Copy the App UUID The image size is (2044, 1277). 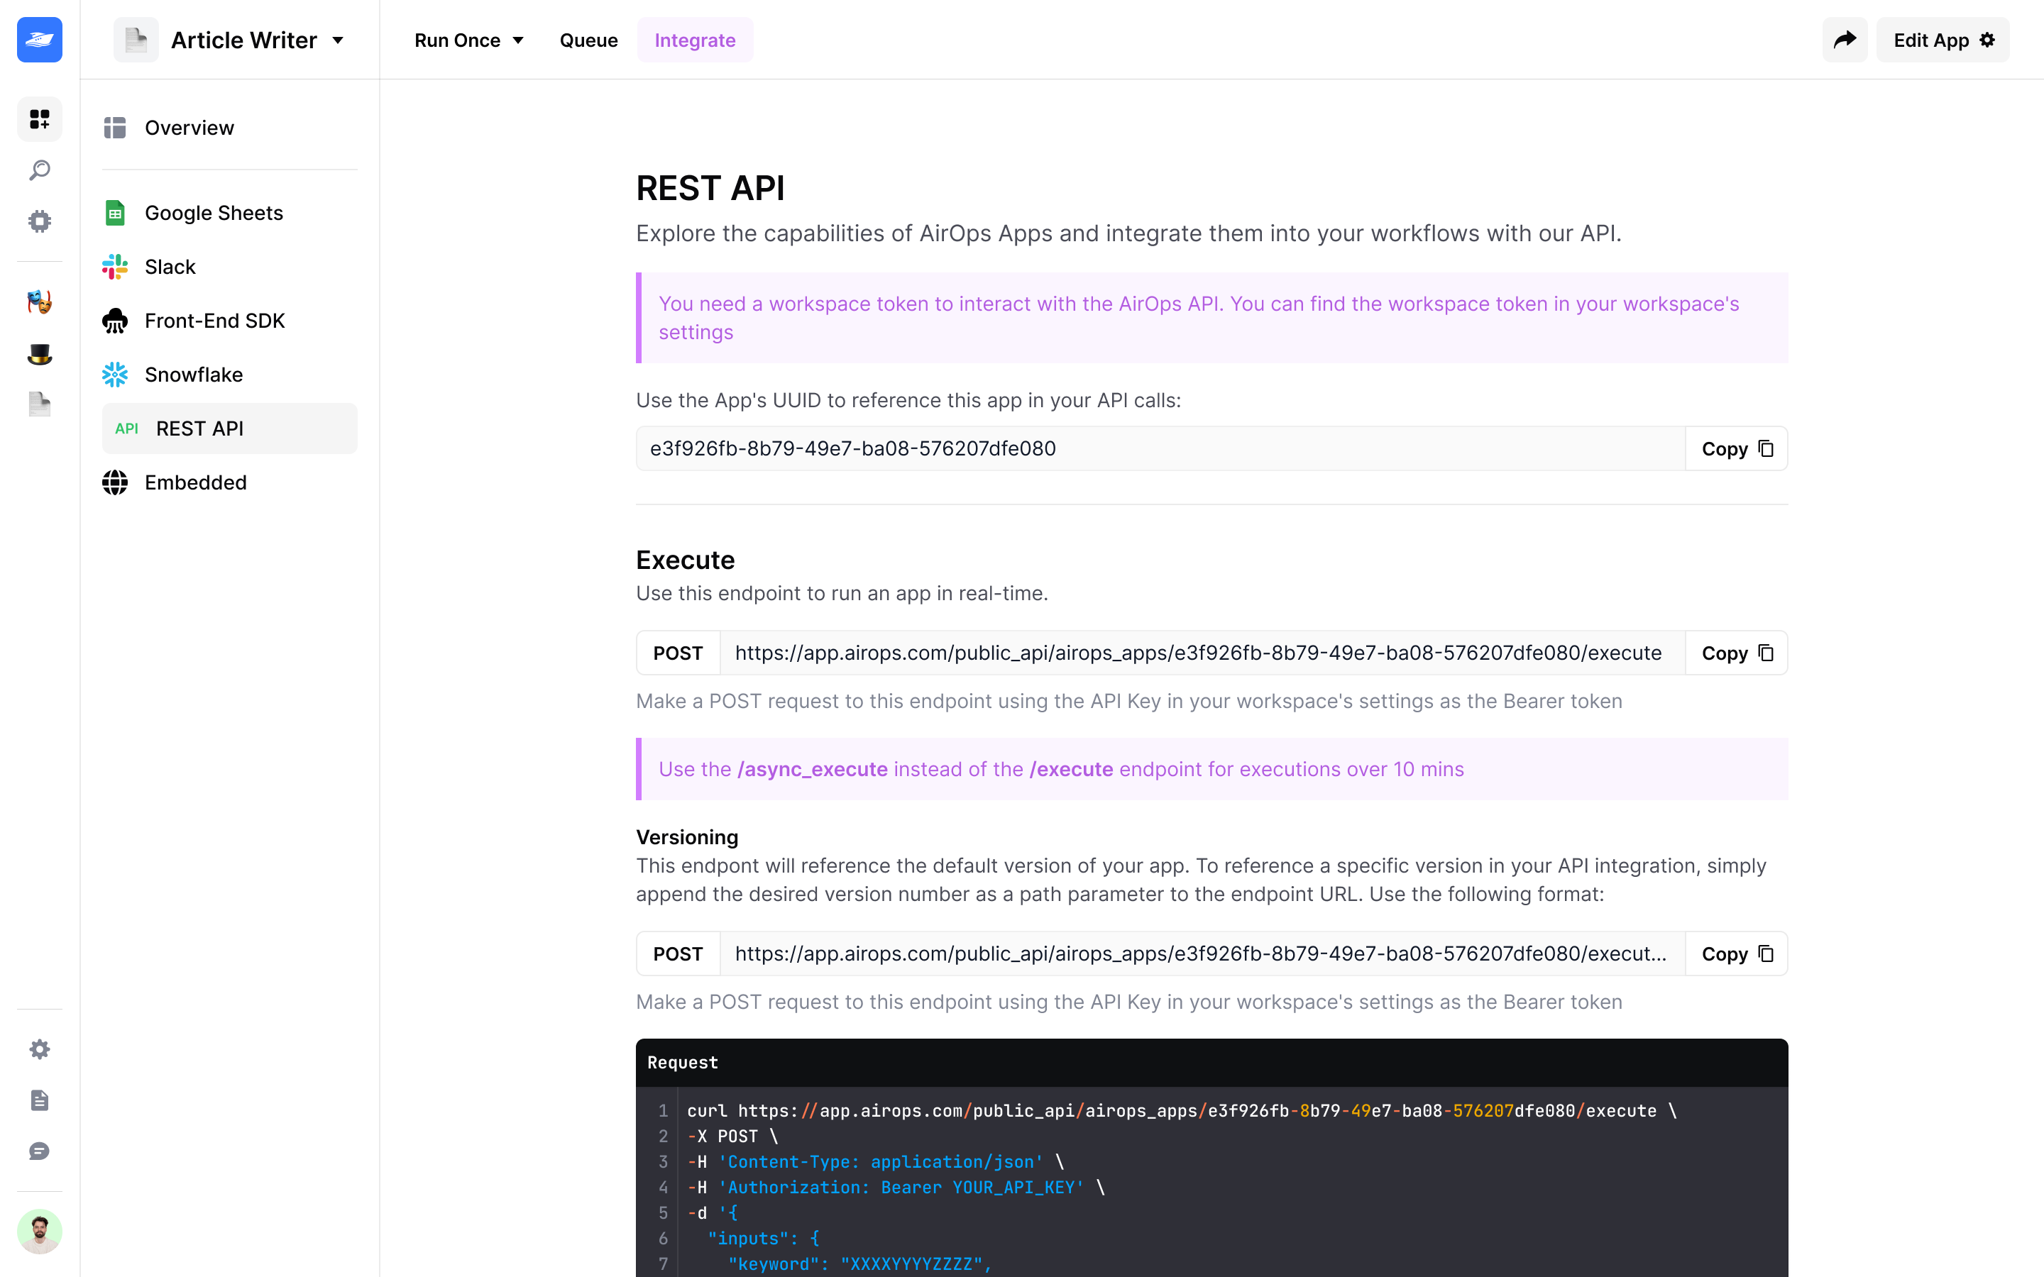coord(1736,448)
